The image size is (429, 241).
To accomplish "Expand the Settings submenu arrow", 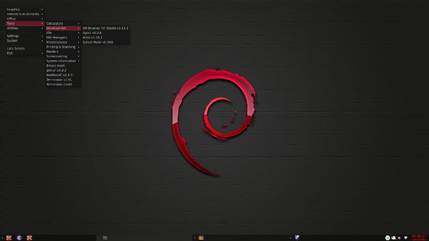I will tap(42, 36).
